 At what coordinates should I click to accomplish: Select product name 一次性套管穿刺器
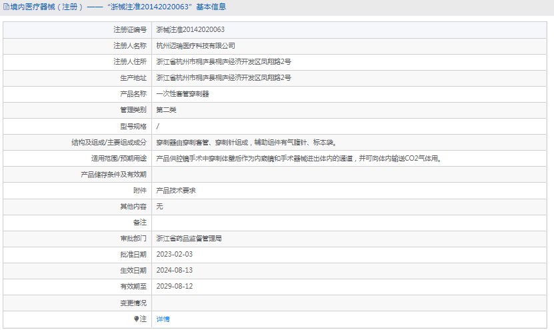pos(183,94)
